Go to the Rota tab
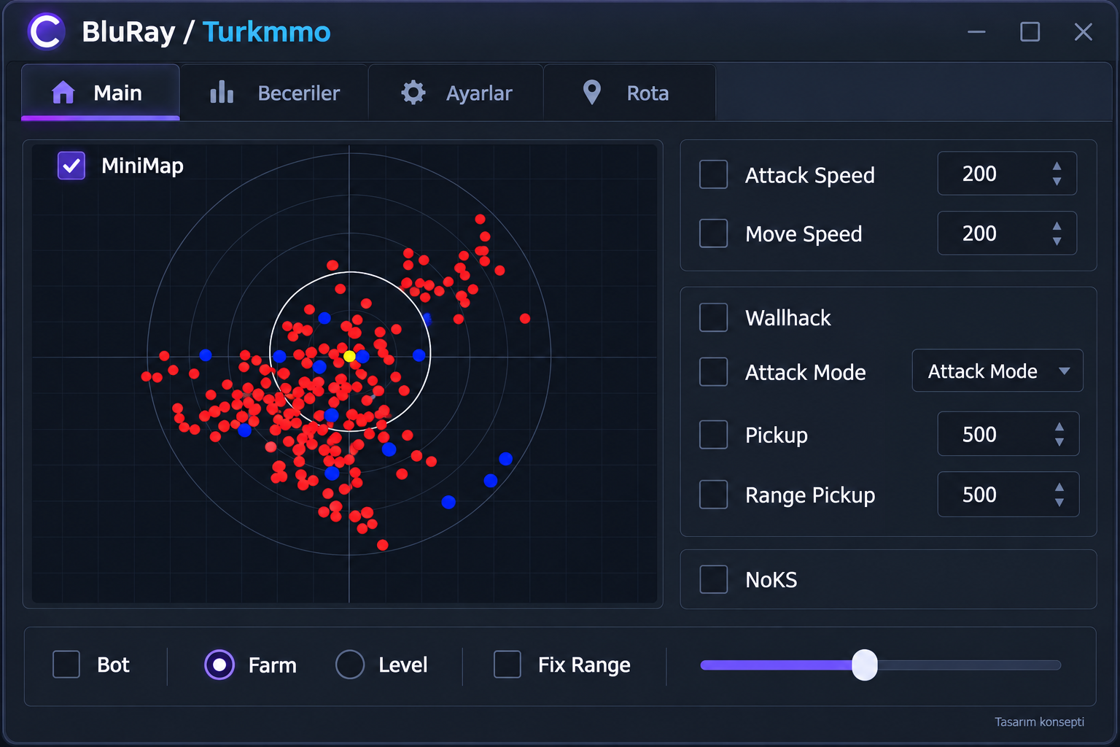Viewport: 1120px width, 747px height. (x=629, y=93)
